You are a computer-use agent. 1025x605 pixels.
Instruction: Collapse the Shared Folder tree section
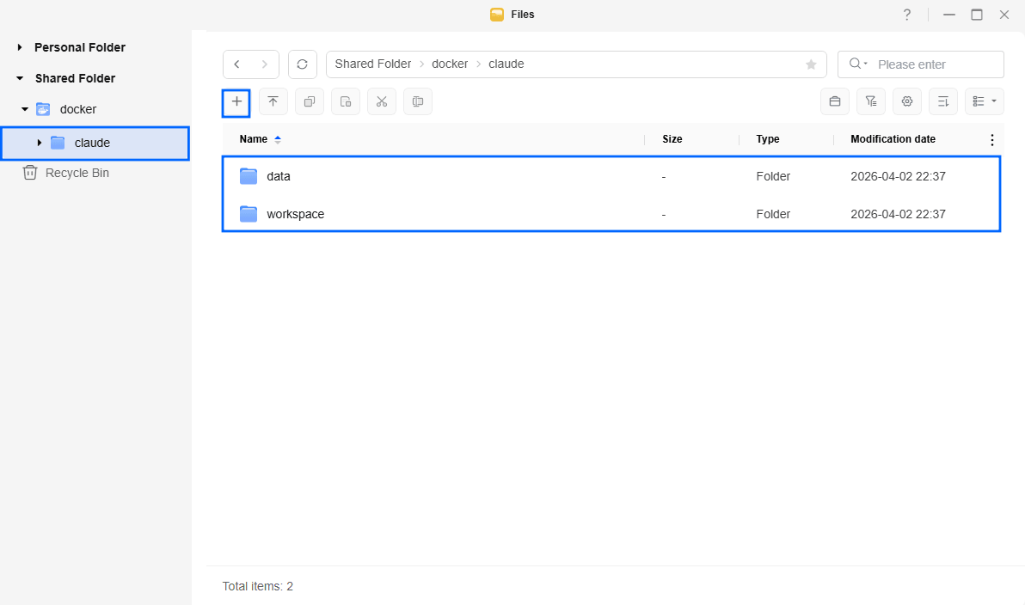(x=20, y=78)
